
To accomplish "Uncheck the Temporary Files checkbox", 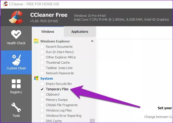I will coord(42,89).
